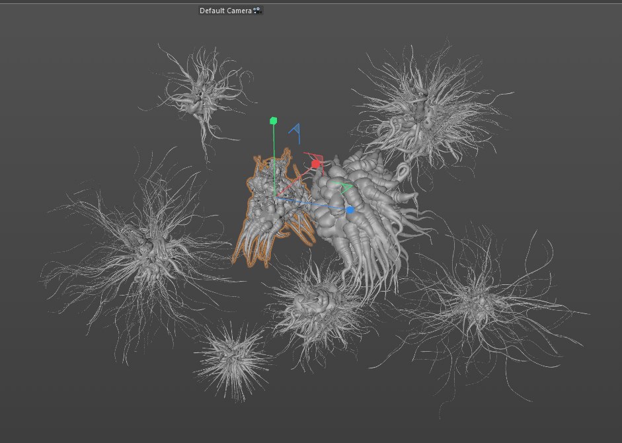The image size is (622, 443).
Task: Click the green plane-constraint handle of gizmo
Action: [345, 188]
